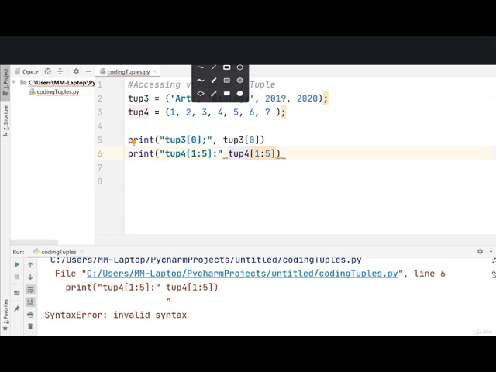Hide the Project panel with minus icon

click(88, 71)
